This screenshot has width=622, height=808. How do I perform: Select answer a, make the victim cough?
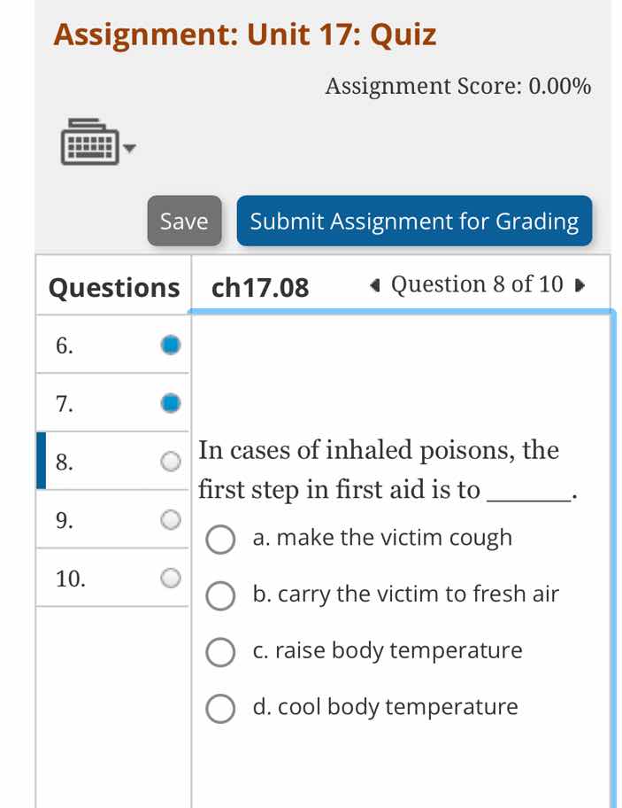(x=219, y=540)
